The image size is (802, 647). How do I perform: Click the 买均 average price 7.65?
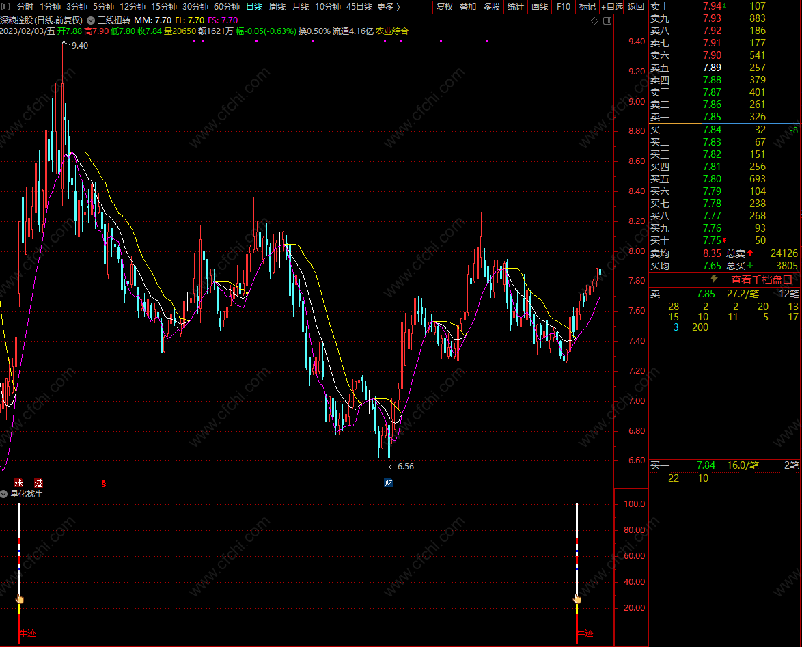711,266
